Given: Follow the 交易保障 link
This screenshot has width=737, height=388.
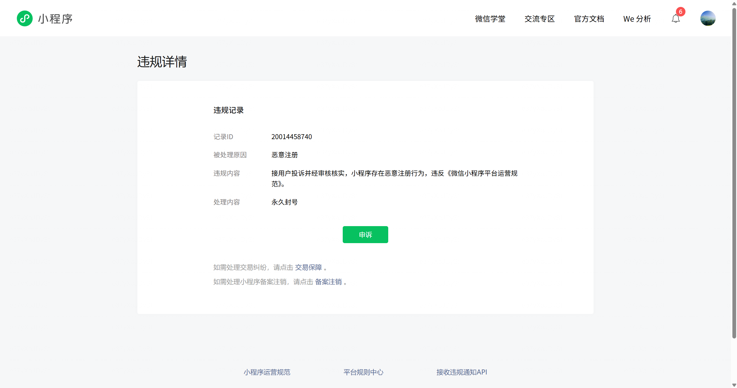Looking at the screenshot, I should (308, 267).
